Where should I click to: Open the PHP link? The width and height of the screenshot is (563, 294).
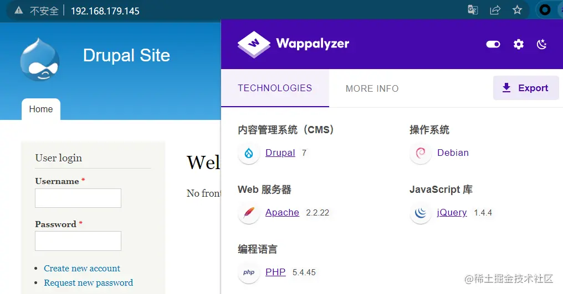(275, 272)
